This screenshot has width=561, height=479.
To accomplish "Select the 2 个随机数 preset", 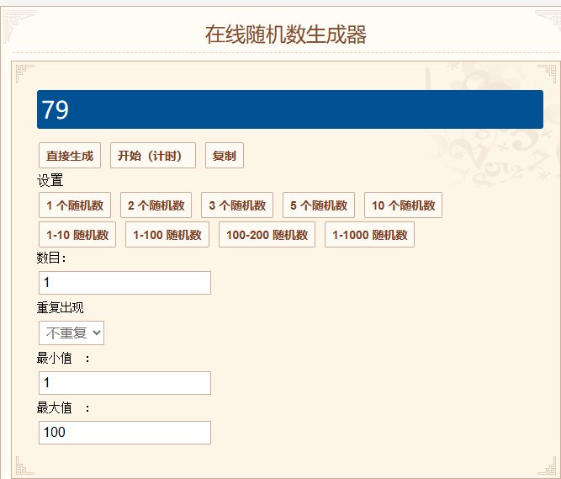I will pos(156,205).
